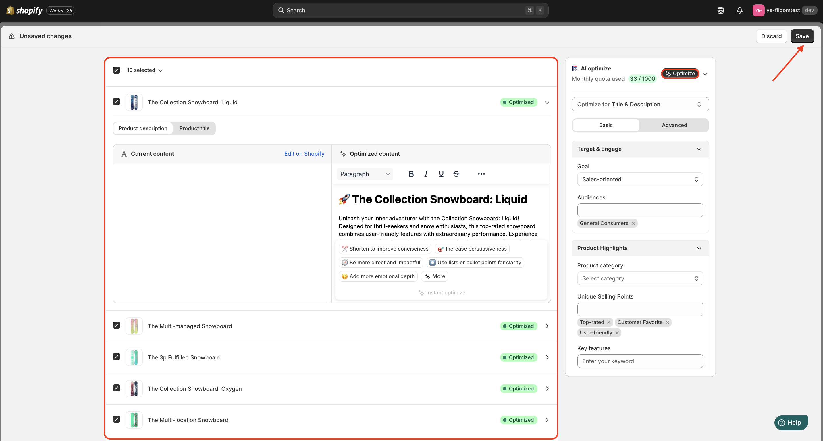Image resolution: width=823 pixels, height=441 pixels.
Task: Toggle the 10 selected master checkbox
Action: click(116, 70)
